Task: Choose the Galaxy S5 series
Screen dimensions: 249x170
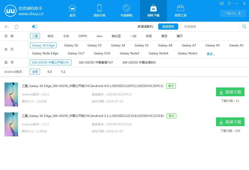Action: (x=94, y=45)
